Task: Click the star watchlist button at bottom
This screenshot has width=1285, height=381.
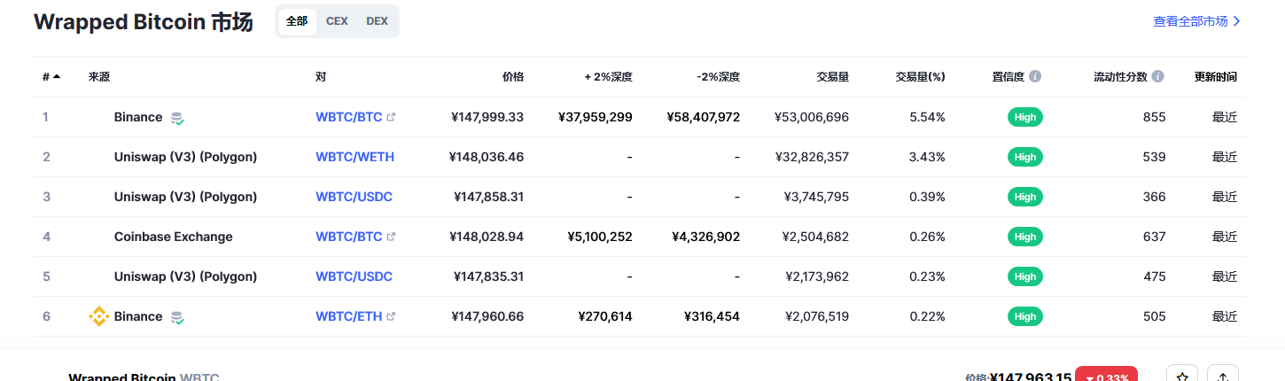Action: pos(1182,377)
